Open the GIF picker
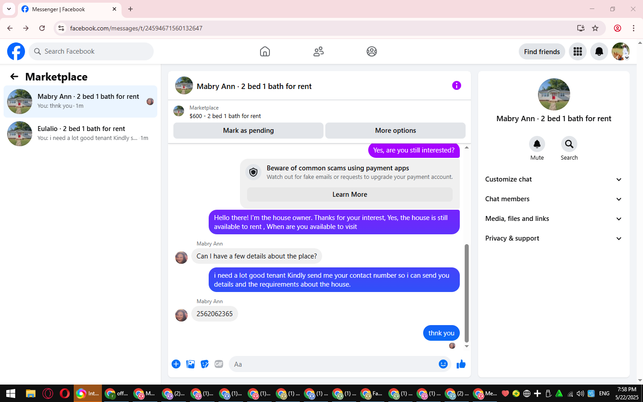 (x=219, y=364)
